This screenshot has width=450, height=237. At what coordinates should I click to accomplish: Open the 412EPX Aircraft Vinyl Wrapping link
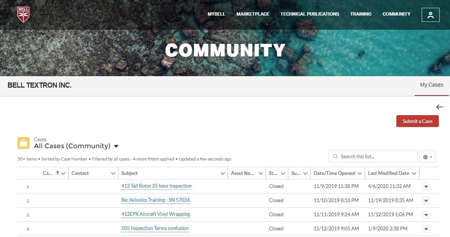tap(156, 214)
